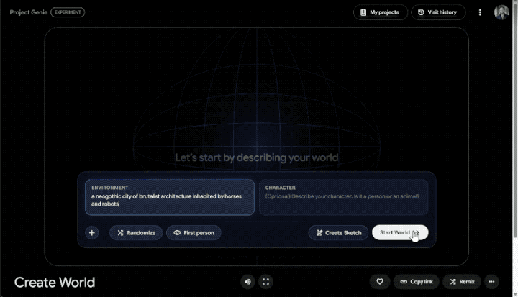This screenshot has height=297, width=518.
Task: Open My projects
Action: pyautogui.click(x=381, y=12)
